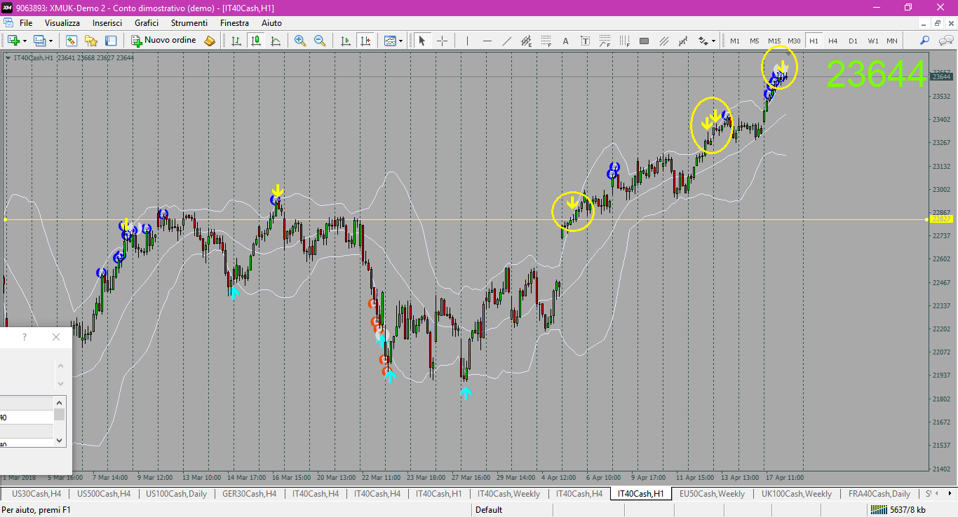Open the Grafici menu

click(147, 23)
